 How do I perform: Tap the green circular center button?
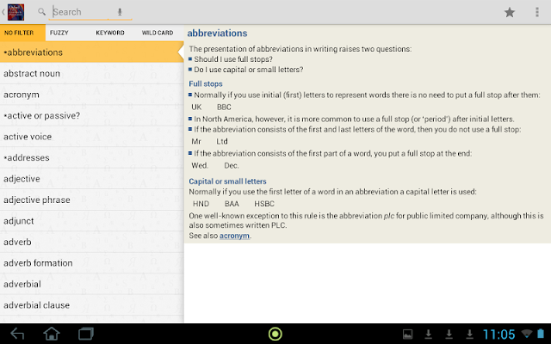[x=275, y=334]
